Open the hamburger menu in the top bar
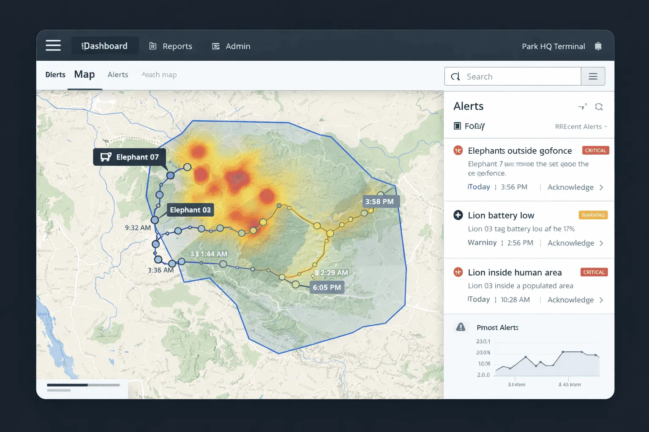Viewport: 649px width, 432px height. click(53, 45)
